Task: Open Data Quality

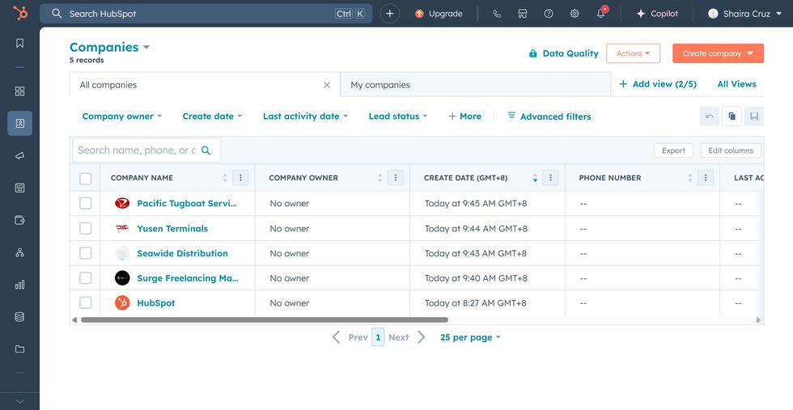Action: coord(563,53)
